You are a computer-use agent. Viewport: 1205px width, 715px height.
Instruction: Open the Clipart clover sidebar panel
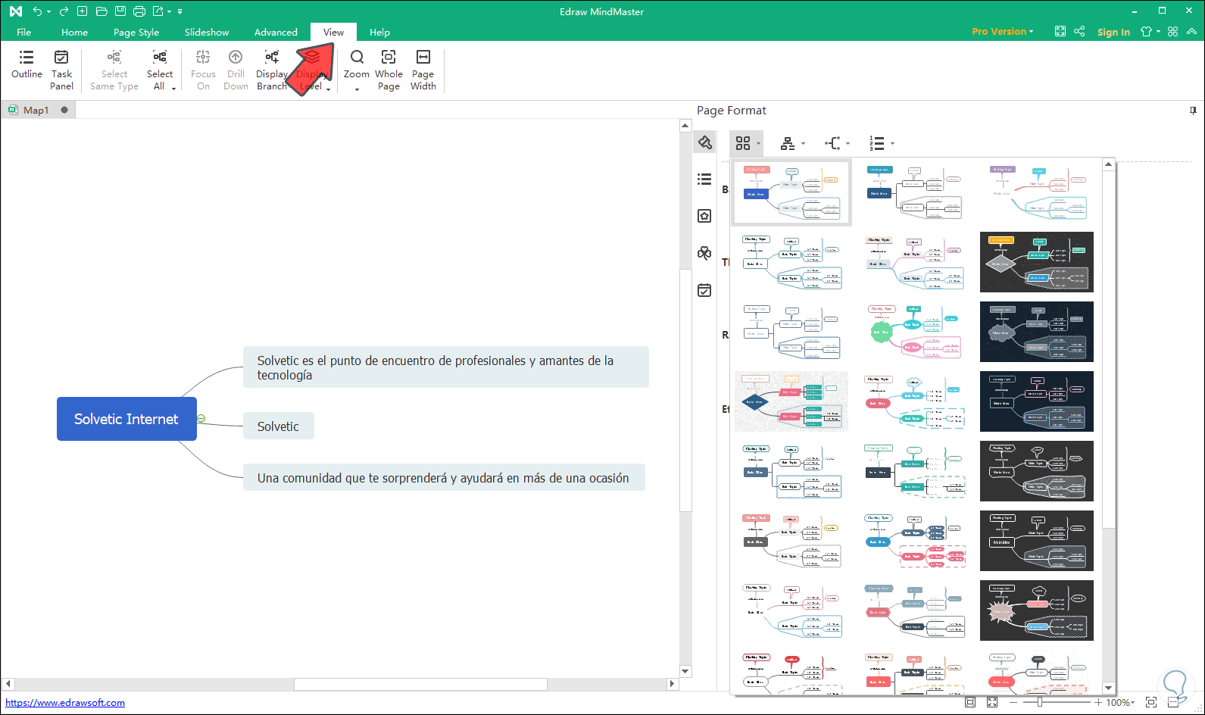[704, 253]
